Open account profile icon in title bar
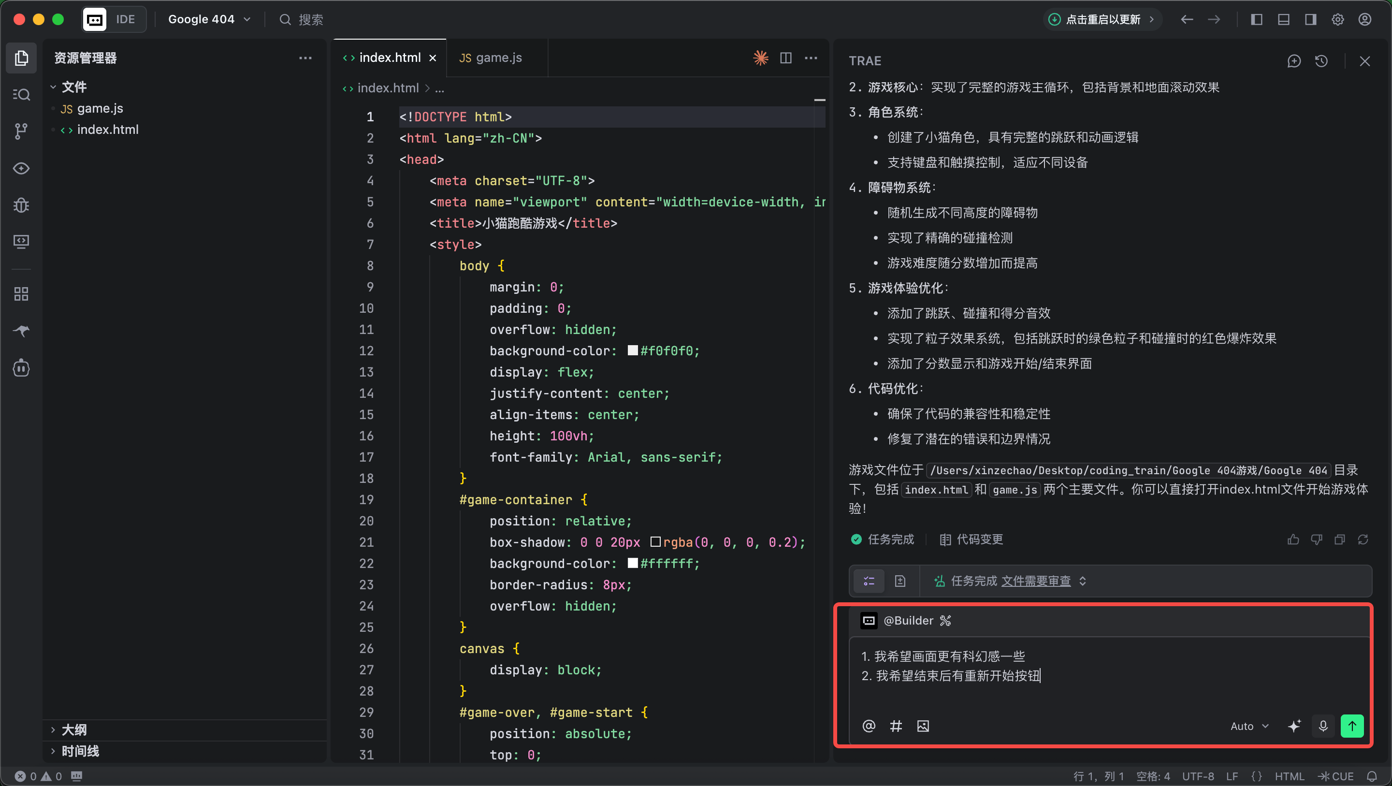1392x786 pixels. [1364, 19]
